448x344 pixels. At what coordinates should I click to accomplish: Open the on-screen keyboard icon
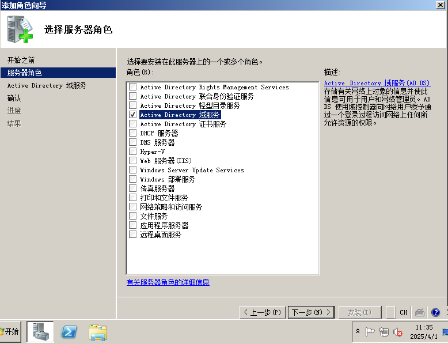[x=420, y=312]
